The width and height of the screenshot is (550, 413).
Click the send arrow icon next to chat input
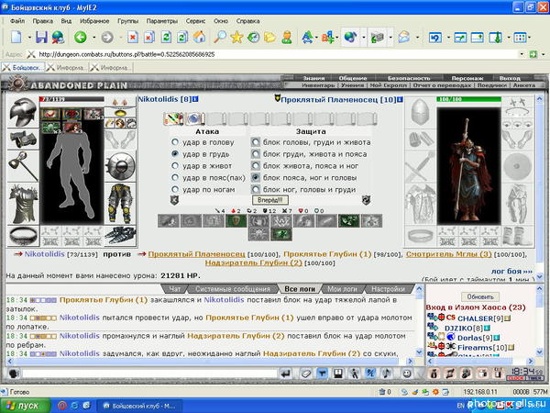click(286, 374)
